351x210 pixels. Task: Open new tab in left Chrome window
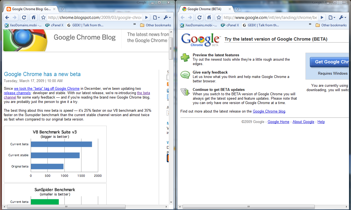coord(62,9)
